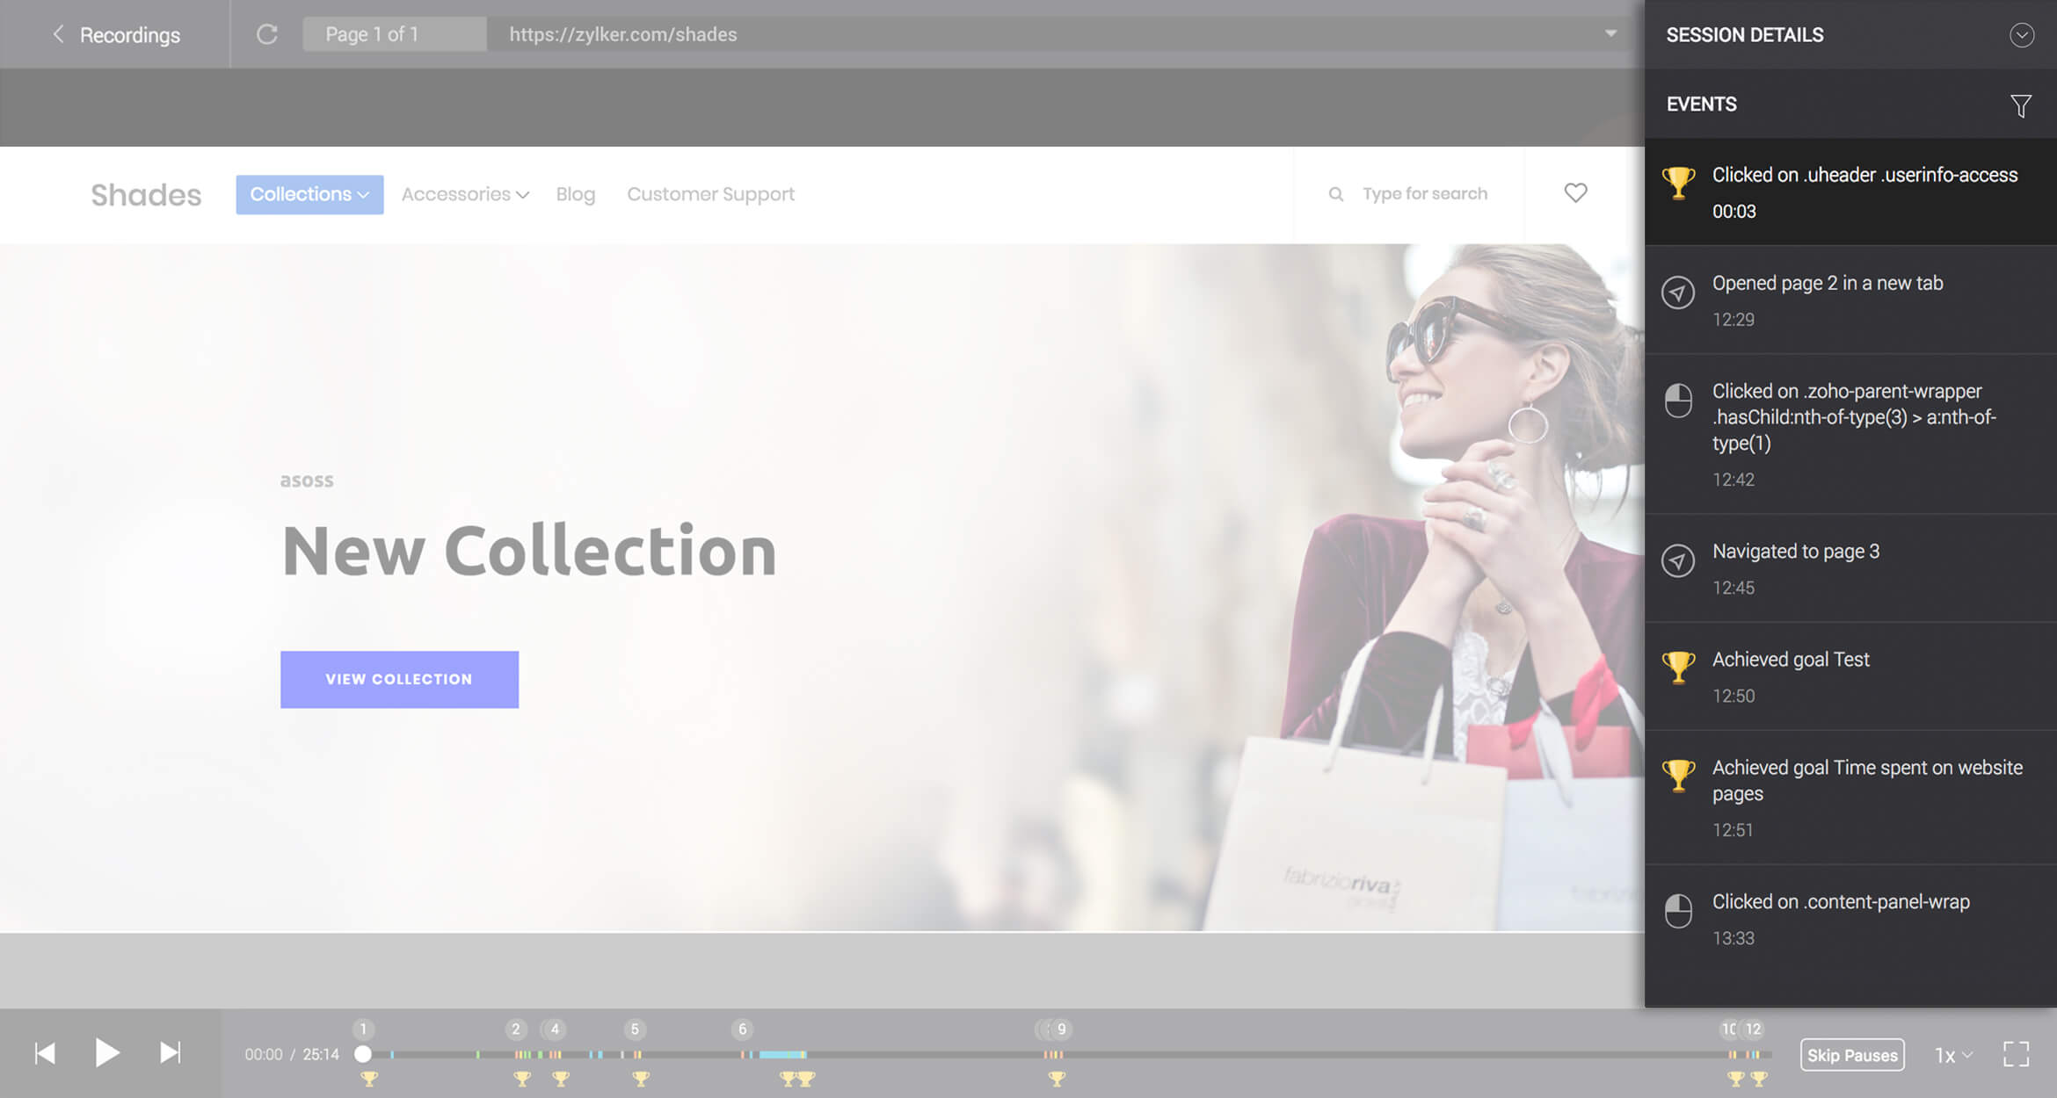
Task: Click the search magnifier icon
Action: coord(1335,194)
